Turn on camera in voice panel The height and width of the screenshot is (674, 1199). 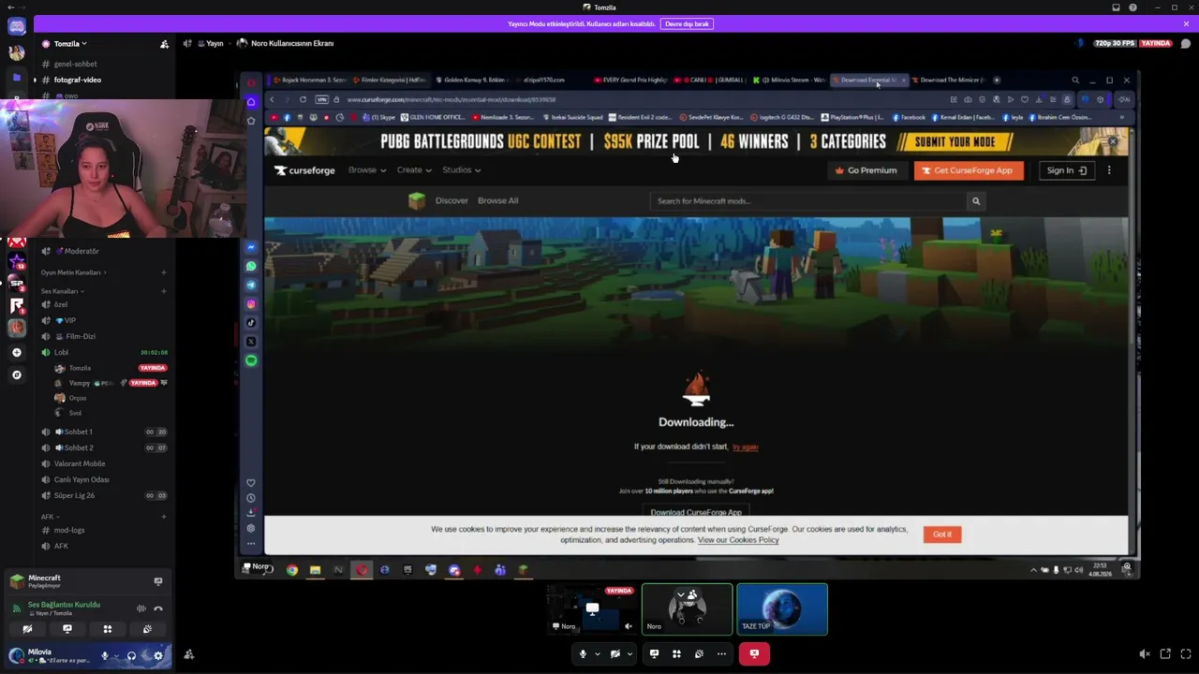click(27, 629)
